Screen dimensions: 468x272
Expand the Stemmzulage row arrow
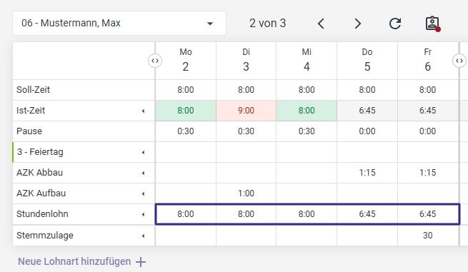[144, 236]
